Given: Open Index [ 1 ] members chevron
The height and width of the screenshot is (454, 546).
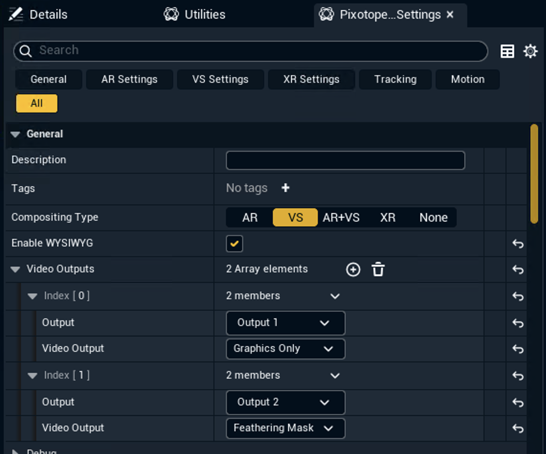Looking at the screenshot, I should click(335, 375).
